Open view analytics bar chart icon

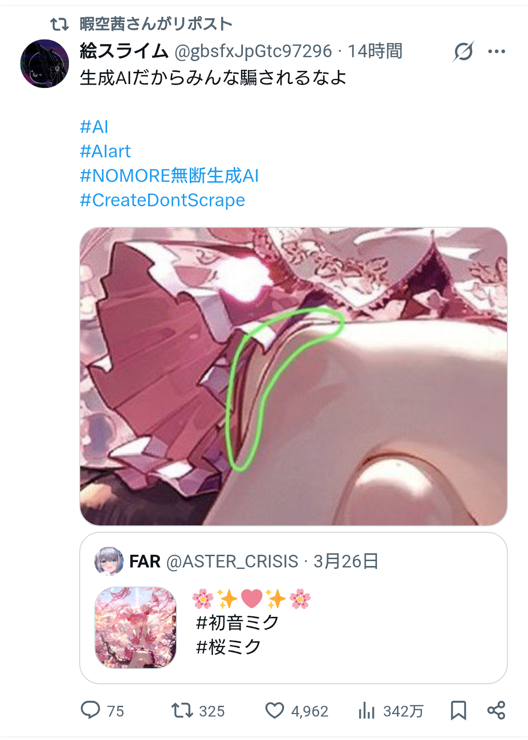pyautogui.click(x=366, y=711)
